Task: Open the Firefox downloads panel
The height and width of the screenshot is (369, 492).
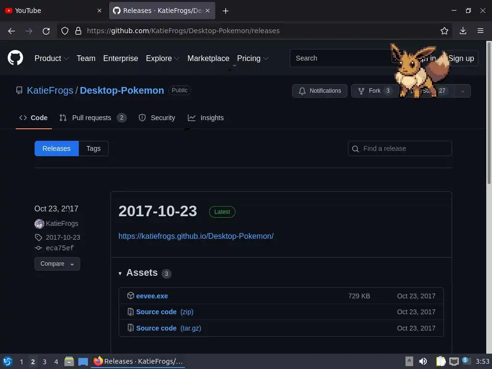Action: click(463, 31)
